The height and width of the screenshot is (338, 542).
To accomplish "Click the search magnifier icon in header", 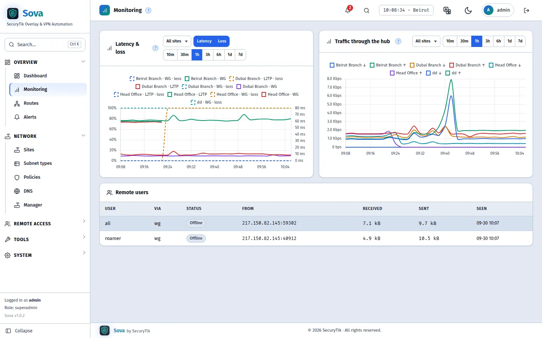I will pyautogui.click(x=367, y=11).
